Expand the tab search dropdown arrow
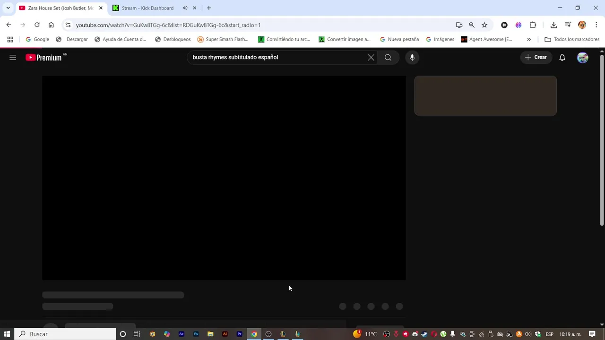 point(8,8)
